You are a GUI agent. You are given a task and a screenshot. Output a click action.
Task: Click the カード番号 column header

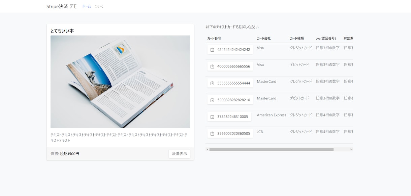pyautogui.click(x=214, y=38)
